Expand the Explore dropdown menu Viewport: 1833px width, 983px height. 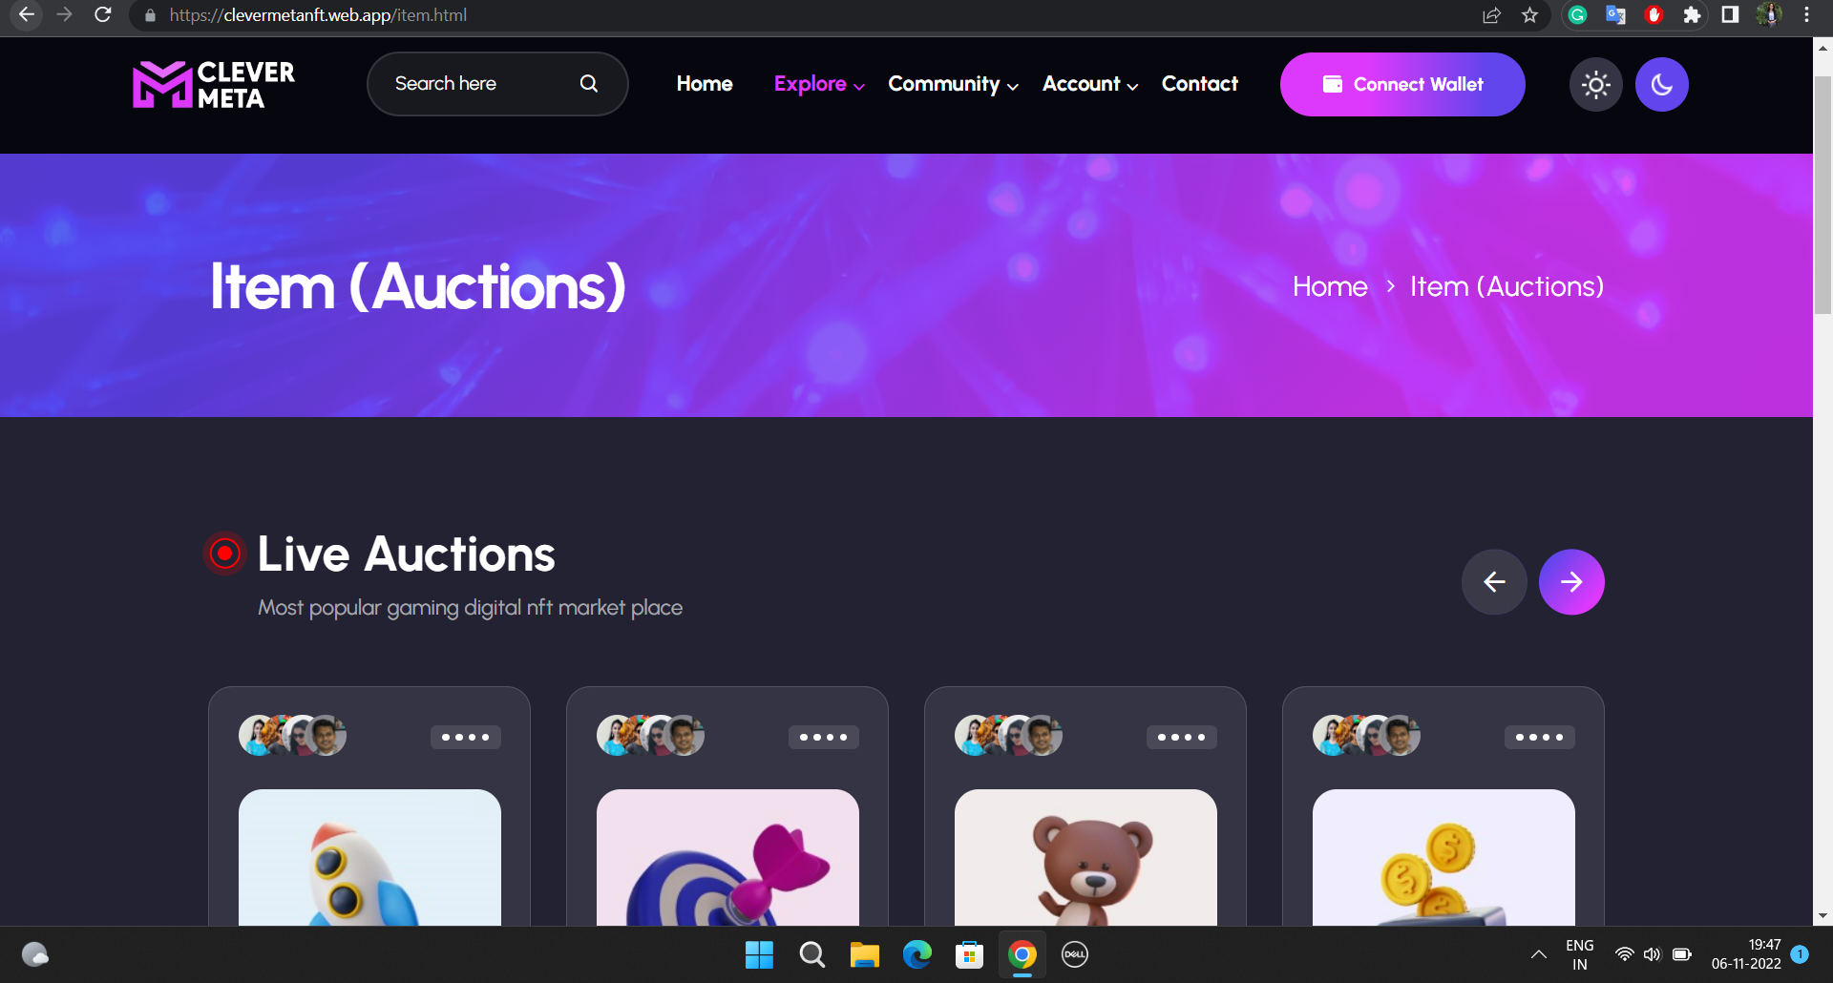coord(819,84)
